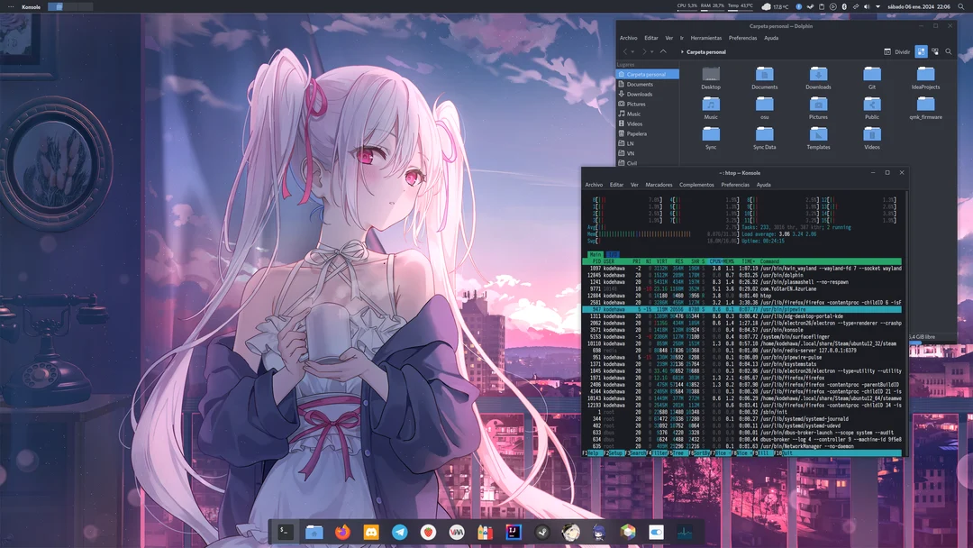Expand the back button history dropdown in Dolphin

coord(633,52)
